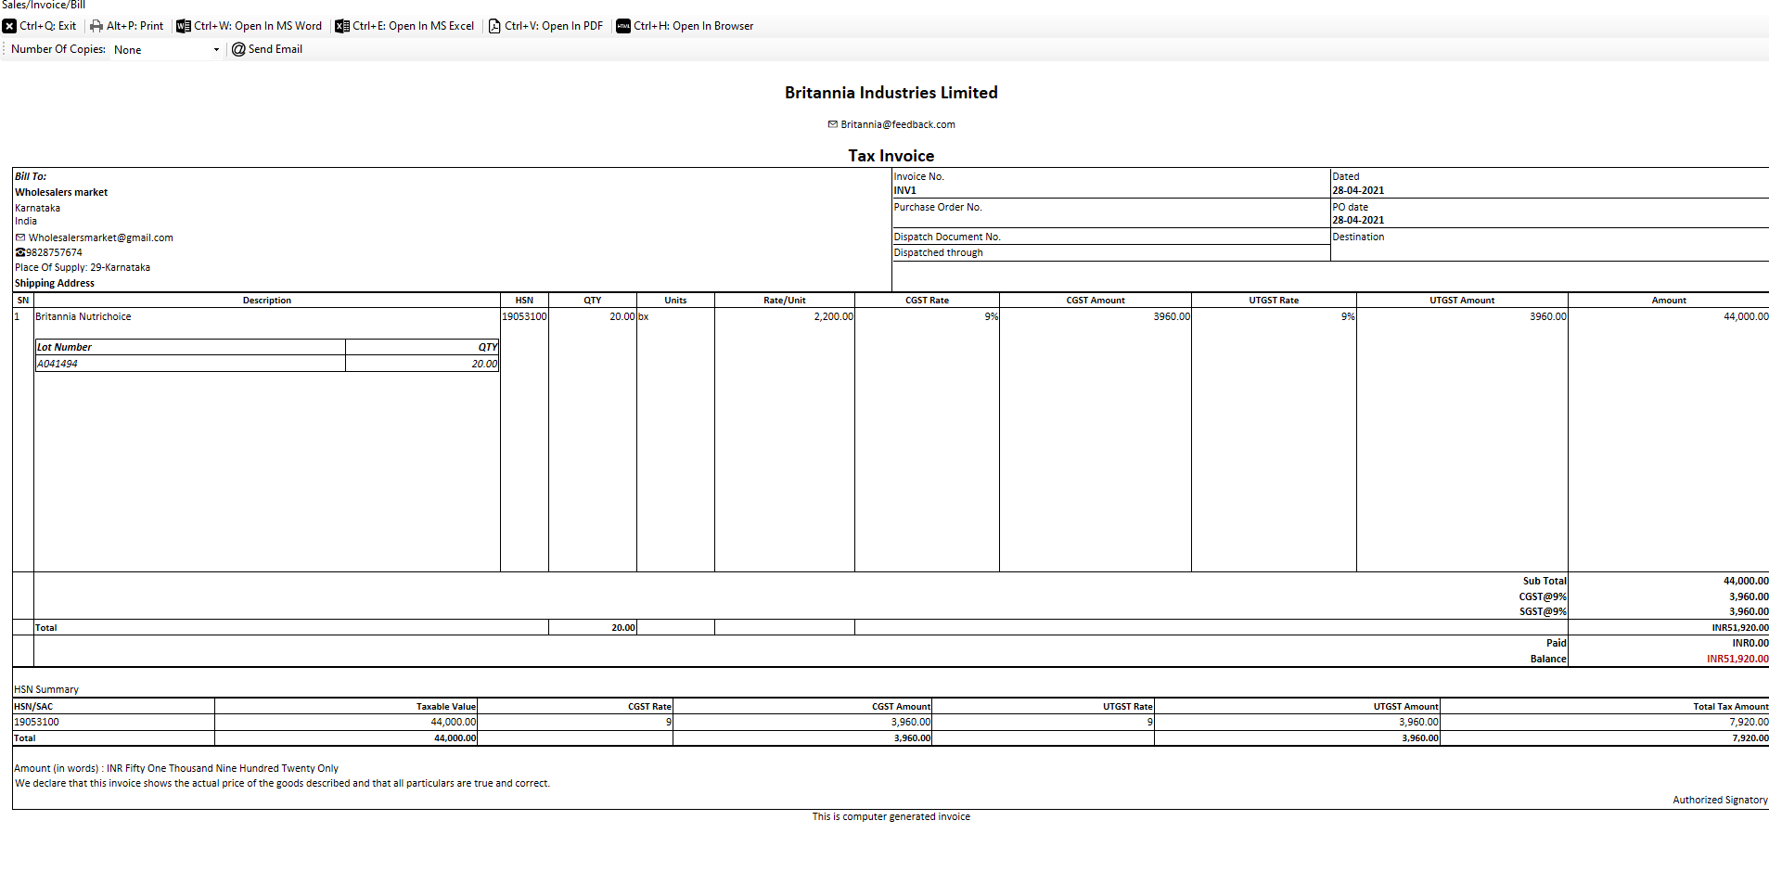Click red Balance amount 'INR51,920.00'
The height and width of the screenshot is (872, 1769).
1737,659
